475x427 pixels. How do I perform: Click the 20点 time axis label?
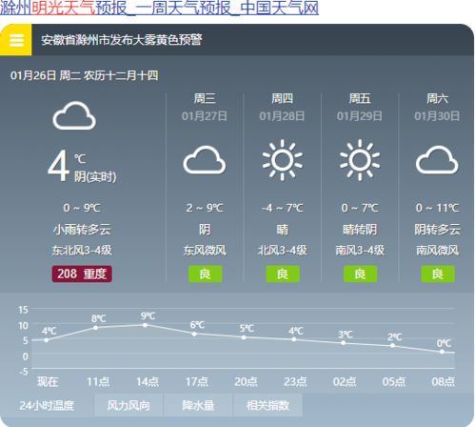pyautogui.click(x=246, y=381)
